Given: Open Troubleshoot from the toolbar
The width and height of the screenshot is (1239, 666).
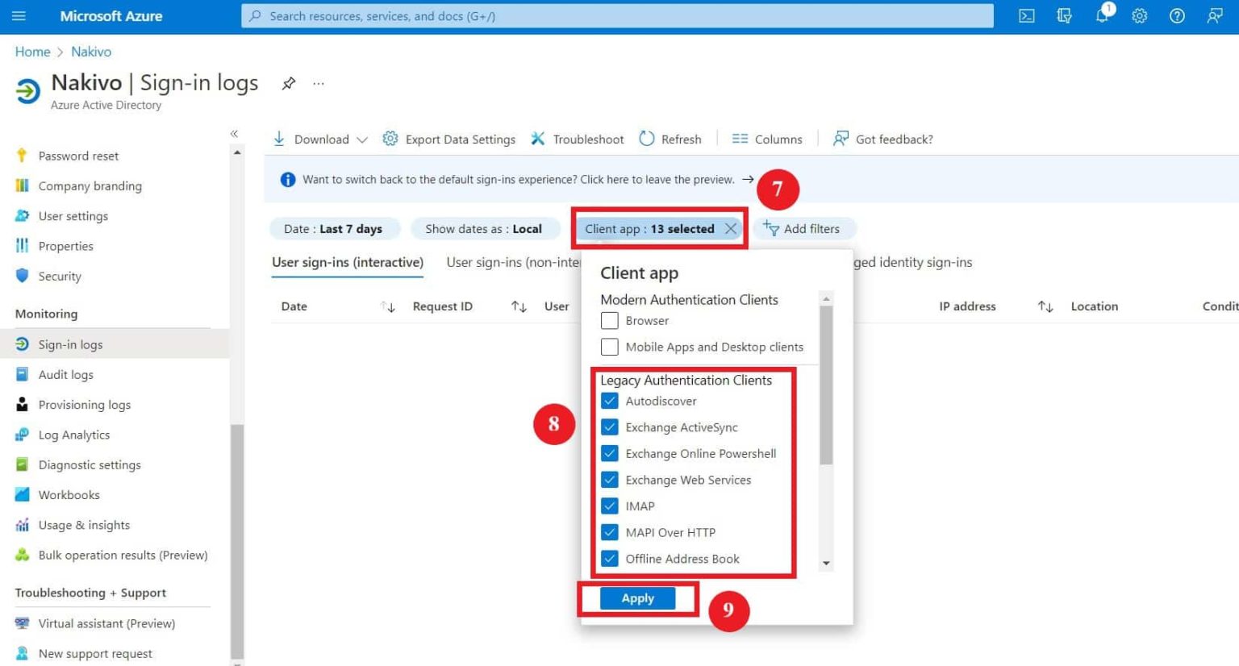Looking at the screenshot, I should [x=577, y=139].
